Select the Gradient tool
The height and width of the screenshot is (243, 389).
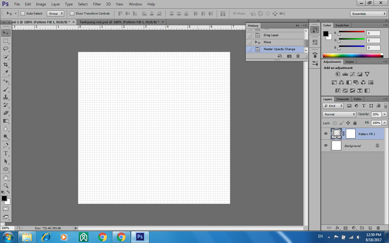pyautogui.click(x=6, y=121)
